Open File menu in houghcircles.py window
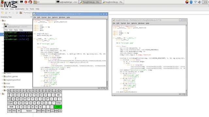The width and height of the screenshot is (209, 117). [114, 23]
